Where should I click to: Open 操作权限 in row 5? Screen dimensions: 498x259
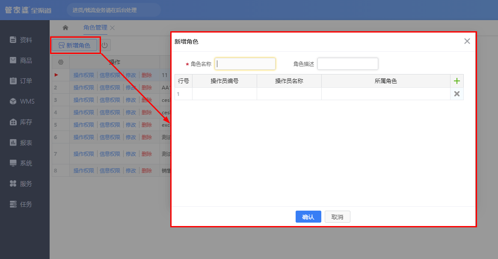[84, 125]
